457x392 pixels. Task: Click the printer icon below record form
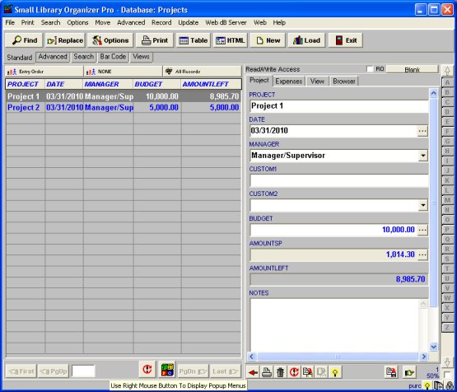coord(267,372)
